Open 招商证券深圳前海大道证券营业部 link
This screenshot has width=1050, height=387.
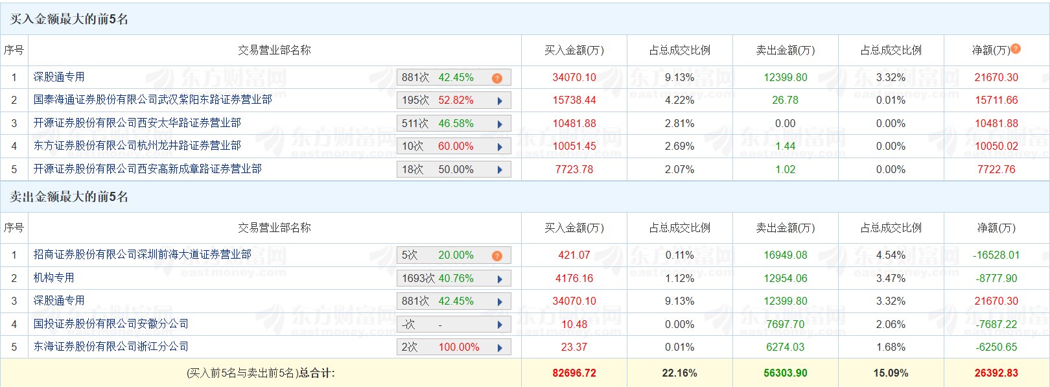143,255
